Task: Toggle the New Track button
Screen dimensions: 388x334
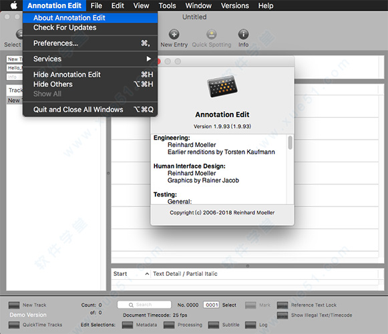Action: 14,305
